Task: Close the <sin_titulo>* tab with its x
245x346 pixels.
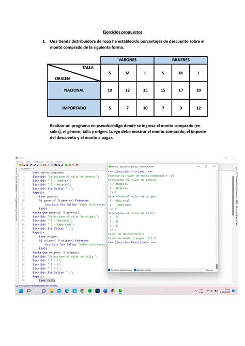Action: (34, 168)
